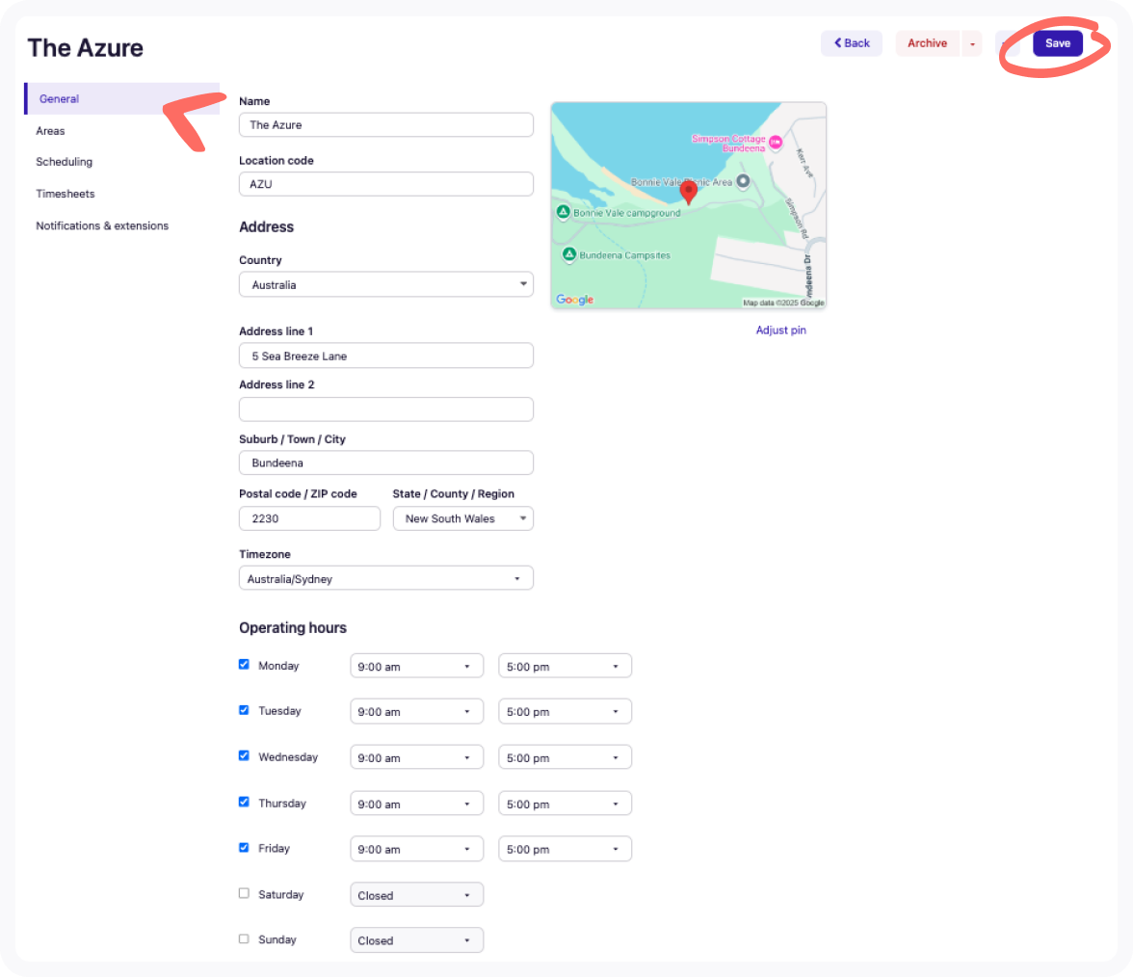The image size is (1133, 977).
Task: Click the Bundeena Campsites tent icon
Action: [x=568, y=254]
